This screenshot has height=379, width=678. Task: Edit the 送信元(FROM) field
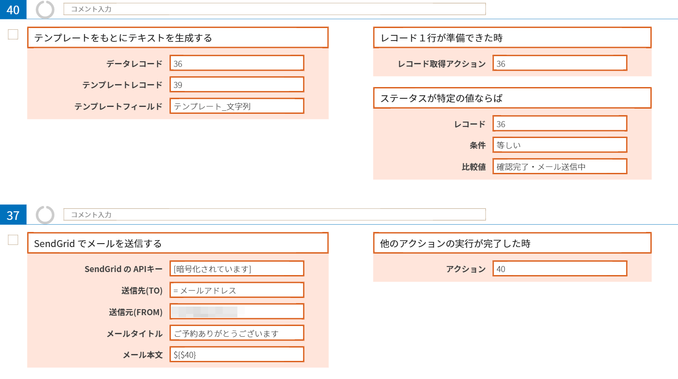click(237, 311)
